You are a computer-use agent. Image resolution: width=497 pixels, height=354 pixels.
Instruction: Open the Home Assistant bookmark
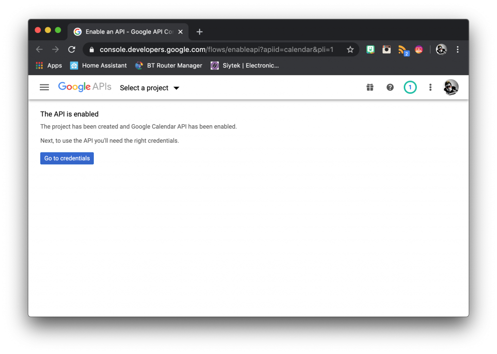coord(98,66)
